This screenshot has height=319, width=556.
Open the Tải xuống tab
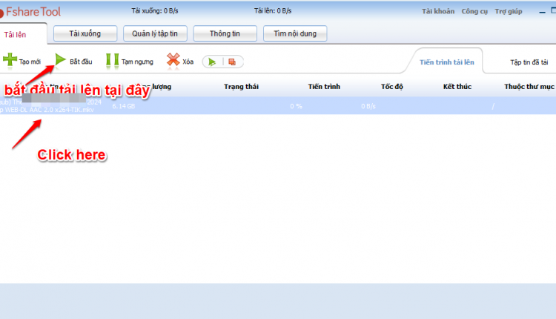85,33
